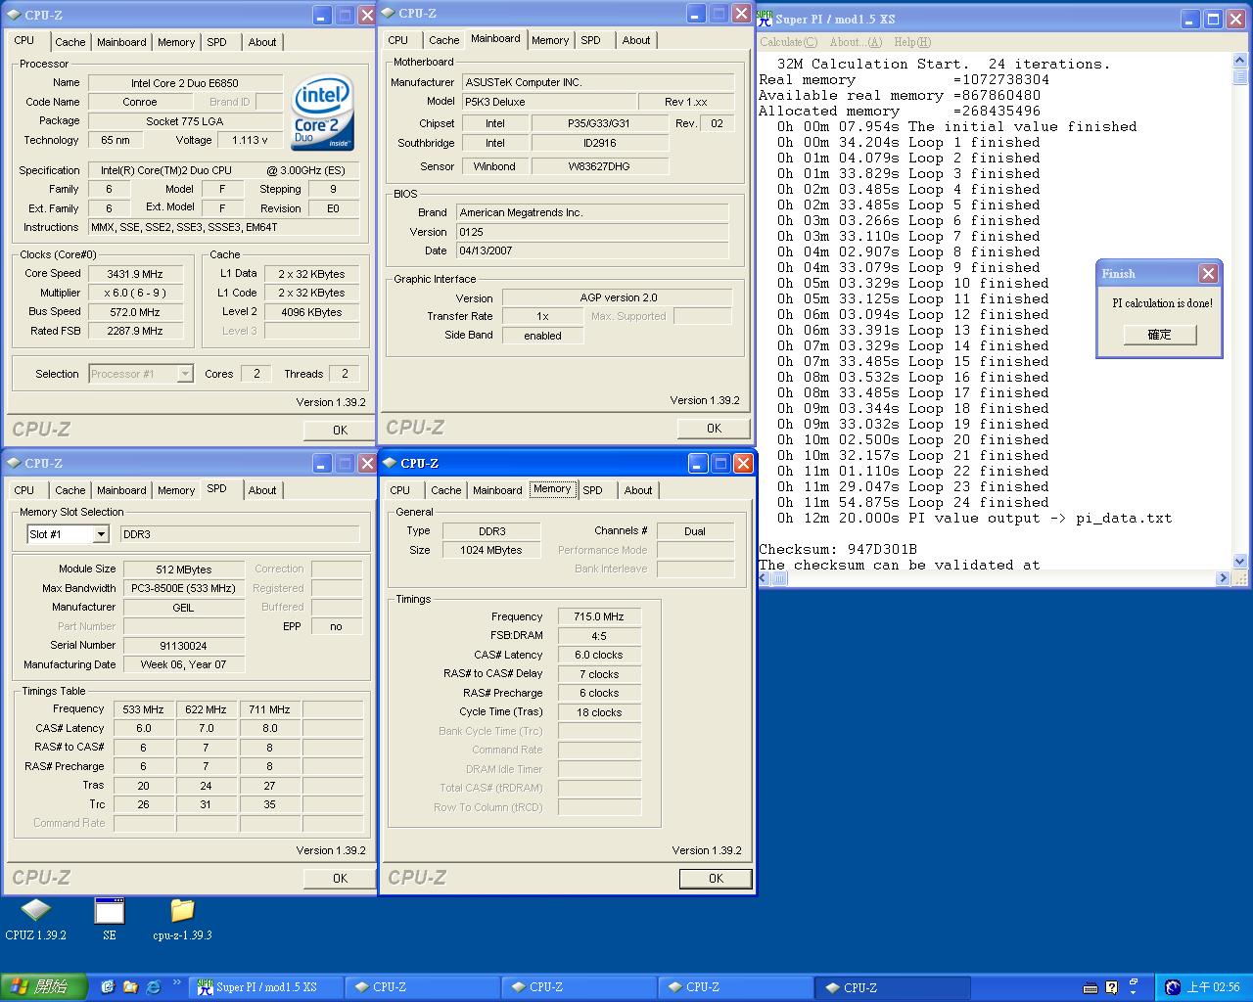Click the PI calculation is done! message
Screen dimensions: 1253x1002
1162,303
